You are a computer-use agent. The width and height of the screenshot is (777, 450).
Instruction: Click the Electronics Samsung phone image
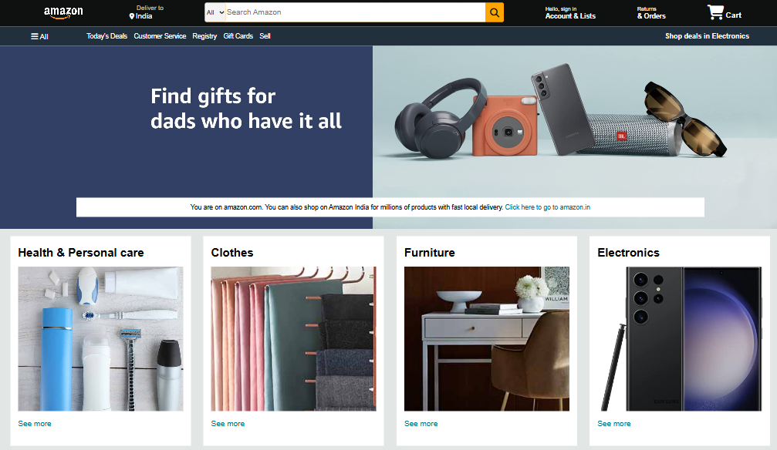click(680, 338)
